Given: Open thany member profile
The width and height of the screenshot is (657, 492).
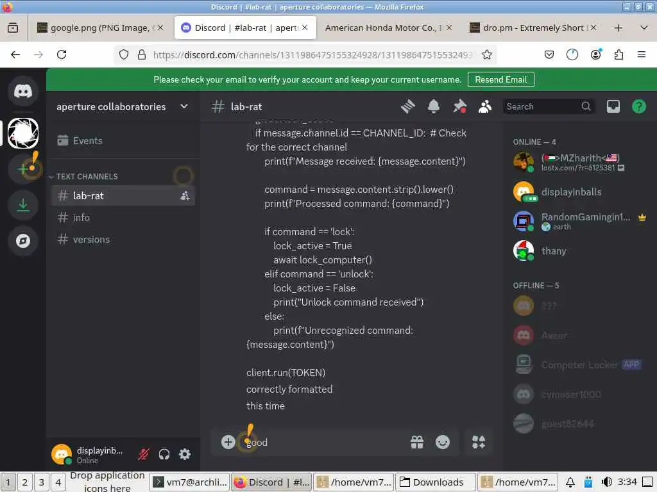Looking at the screenshot, I should [x=580, y=251].
